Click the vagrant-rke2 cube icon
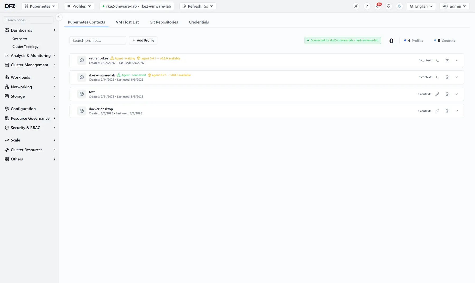 (x=82, y=60)
